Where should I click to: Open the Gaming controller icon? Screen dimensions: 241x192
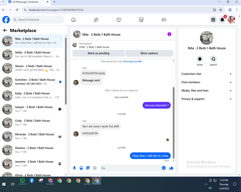tap(164, 20)
